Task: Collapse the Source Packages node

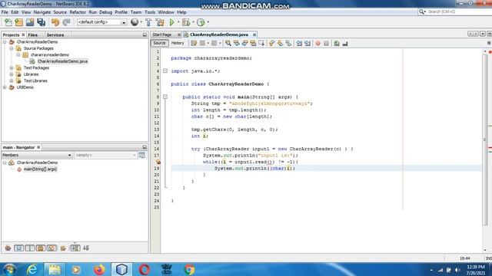Action: coord(12,48)
